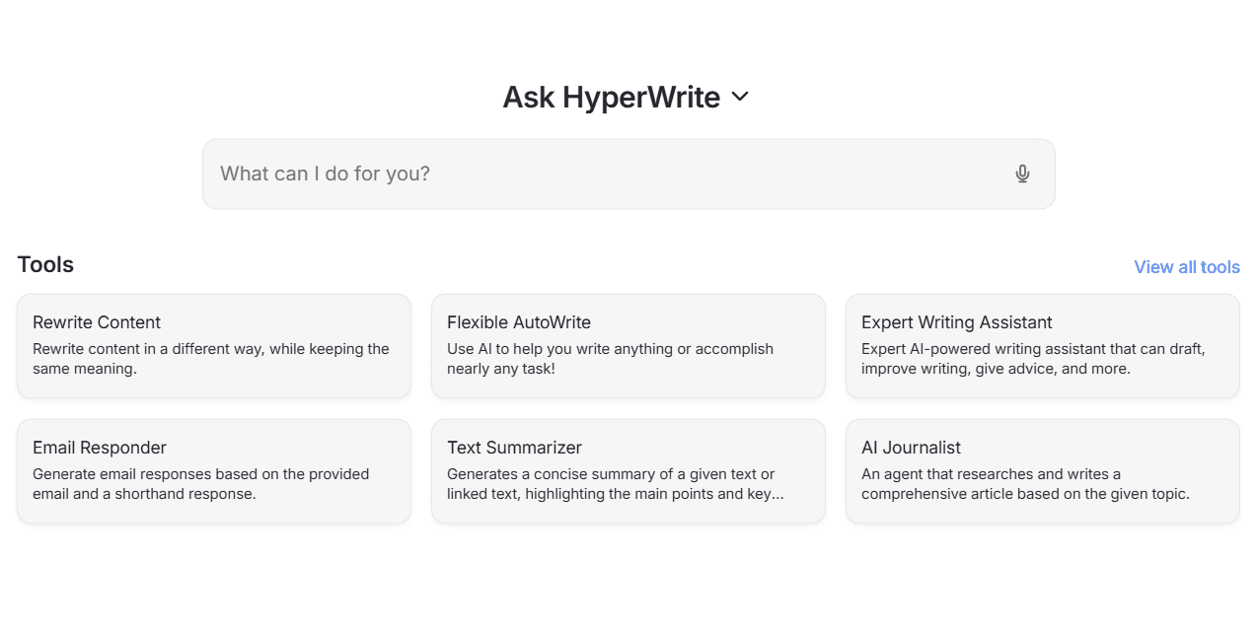Viewport: 1259px width, 630px height.
Task: Open the View all tools link
Action: click(x=1186, y=267)
